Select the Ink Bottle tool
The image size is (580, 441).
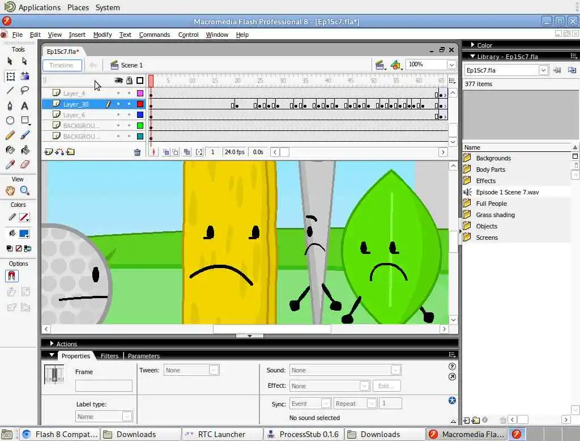tap(10, 150)
